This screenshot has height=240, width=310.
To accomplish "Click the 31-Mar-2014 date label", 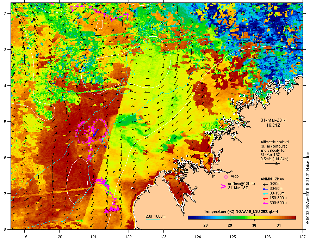I will click(274, 120).
